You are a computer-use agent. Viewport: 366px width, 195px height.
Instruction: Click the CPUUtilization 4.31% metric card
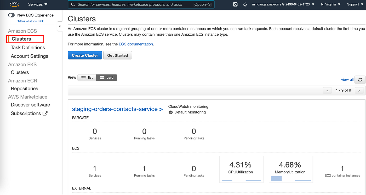tap(241, 169)
